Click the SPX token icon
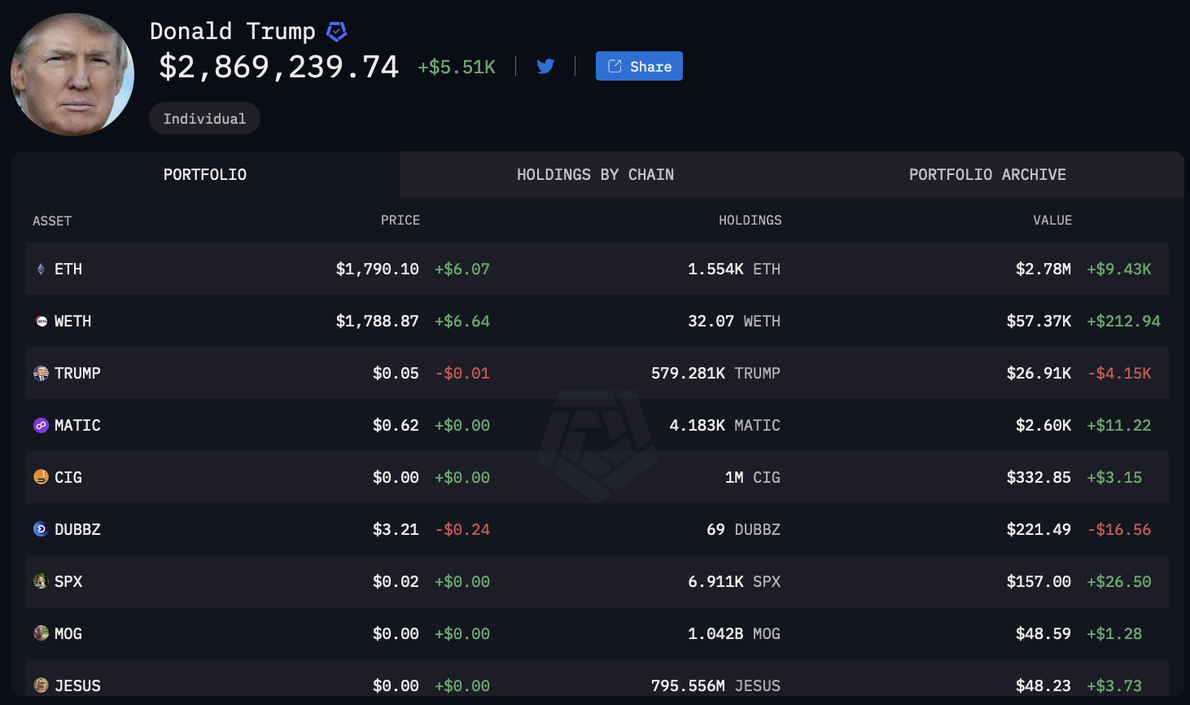The height and width of the screenshot is (705, 1190). coord(41,581)
